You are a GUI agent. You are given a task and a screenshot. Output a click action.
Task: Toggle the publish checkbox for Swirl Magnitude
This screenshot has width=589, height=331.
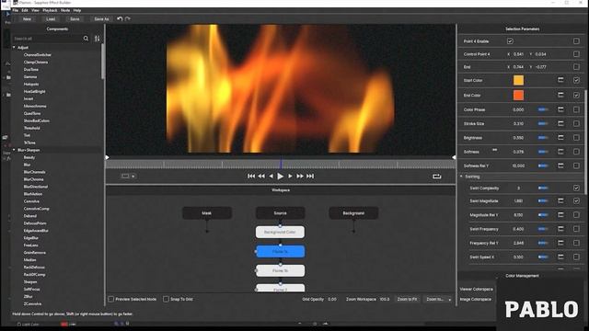(576, 200)
